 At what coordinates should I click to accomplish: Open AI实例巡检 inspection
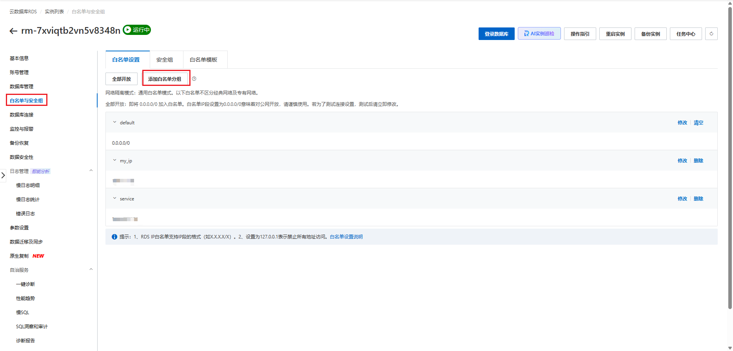pyautogui.click(x=539, y=34)
